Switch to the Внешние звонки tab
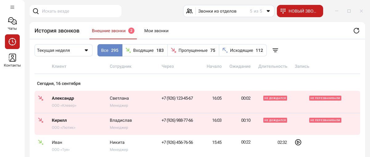 pos(109,31)
